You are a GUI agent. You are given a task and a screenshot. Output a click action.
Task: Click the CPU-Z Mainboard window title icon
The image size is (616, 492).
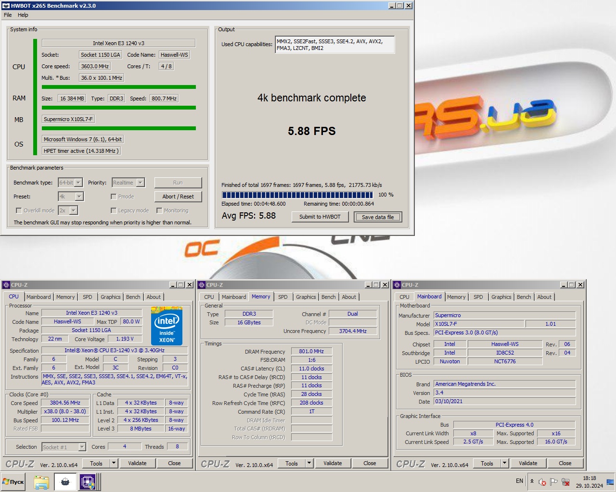[x=397, y=285]
